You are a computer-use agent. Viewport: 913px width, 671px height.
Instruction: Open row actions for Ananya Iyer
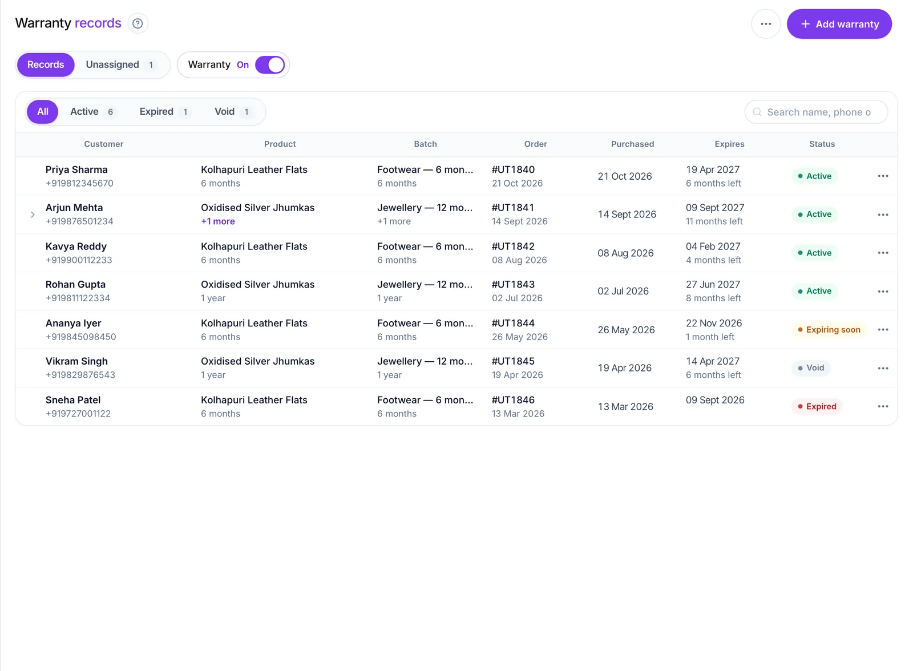click(x=883, y=330)
